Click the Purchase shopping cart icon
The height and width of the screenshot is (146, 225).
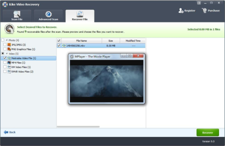[204, 11]
